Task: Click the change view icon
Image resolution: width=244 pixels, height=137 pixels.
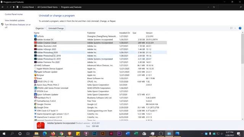Action: pyautogui.click(x=231, y=28)
